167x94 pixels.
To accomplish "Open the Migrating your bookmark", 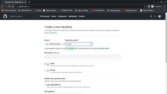I will (x=115, y=10).
